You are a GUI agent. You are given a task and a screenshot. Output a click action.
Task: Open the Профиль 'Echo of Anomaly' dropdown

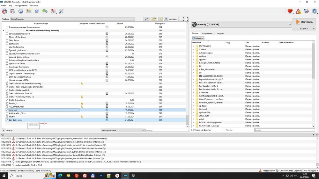(x=73, y=19)
